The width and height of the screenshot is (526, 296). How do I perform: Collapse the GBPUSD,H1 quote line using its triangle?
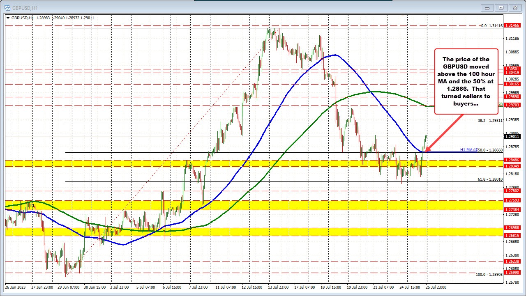tap(7, 18)
